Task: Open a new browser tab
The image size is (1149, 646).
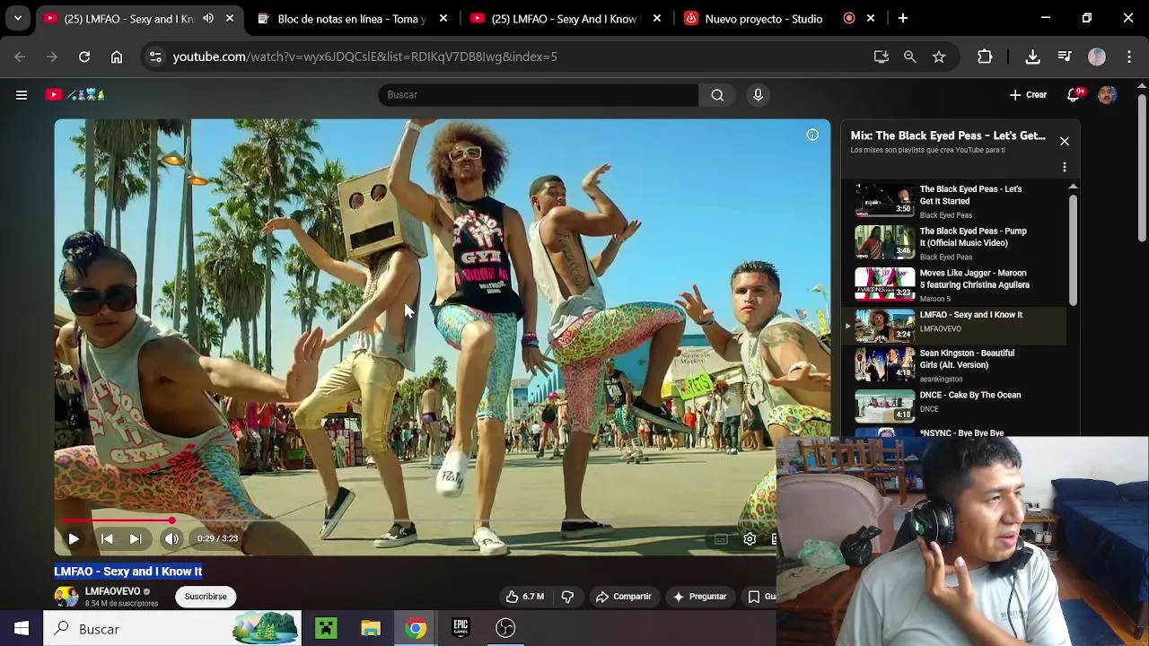Action: 903,18
